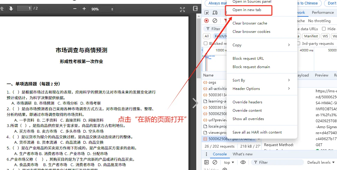
Task: Open the PDF viewer notebook tools icon
Action: [195, 9]
